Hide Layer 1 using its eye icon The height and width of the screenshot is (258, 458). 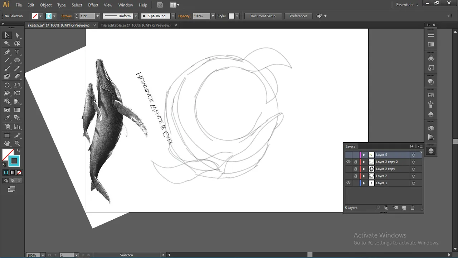(x=348, y=183)
